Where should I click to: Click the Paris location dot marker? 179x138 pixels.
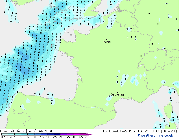[107, 39]
